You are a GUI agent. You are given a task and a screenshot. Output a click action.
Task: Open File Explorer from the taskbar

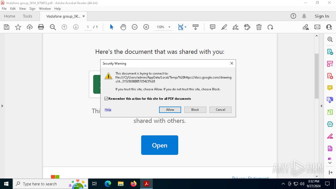pyautogui.click(x=120, y=184)
